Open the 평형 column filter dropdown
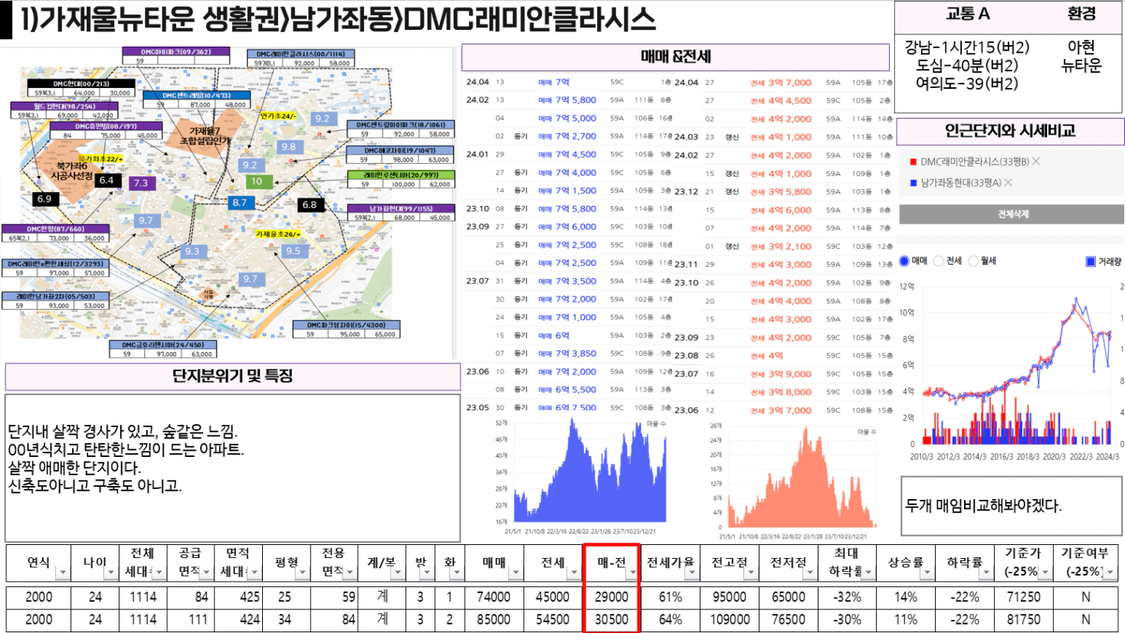This screenshot has width=1125, height=633. click(x=303, y=573)
